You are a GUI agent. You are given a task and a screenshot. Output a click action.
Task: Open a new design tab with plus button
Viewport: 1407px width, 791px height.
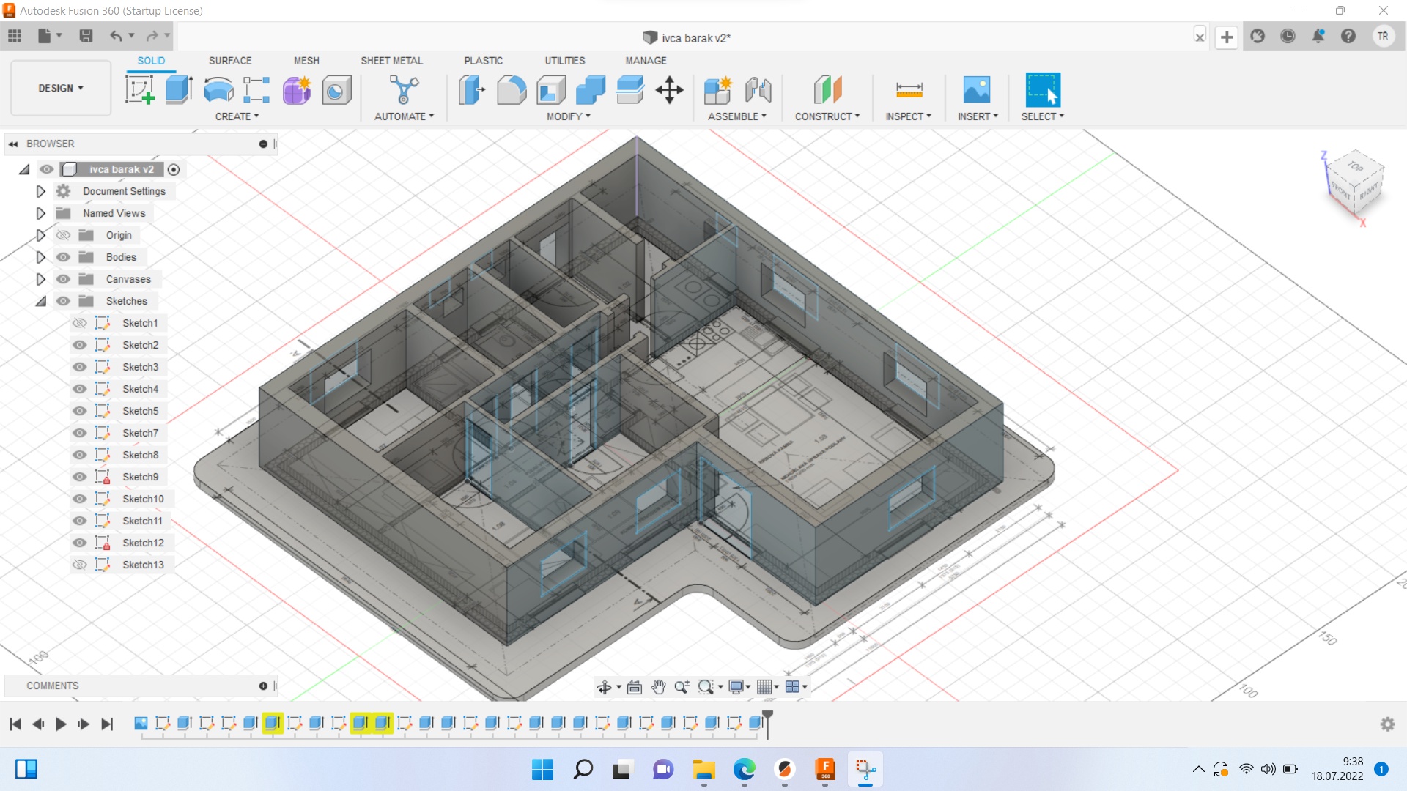(x=1227, y=37)
